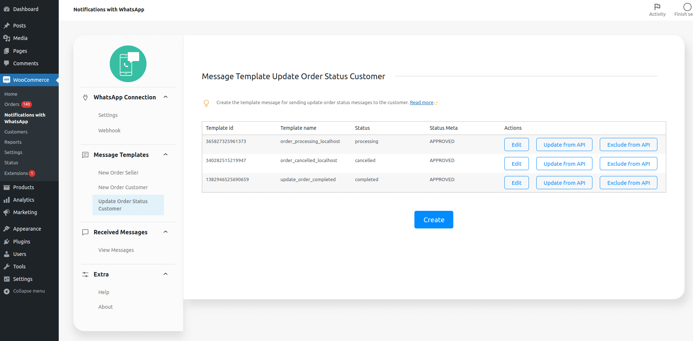Click the Template name column header

tap(298, 128)
